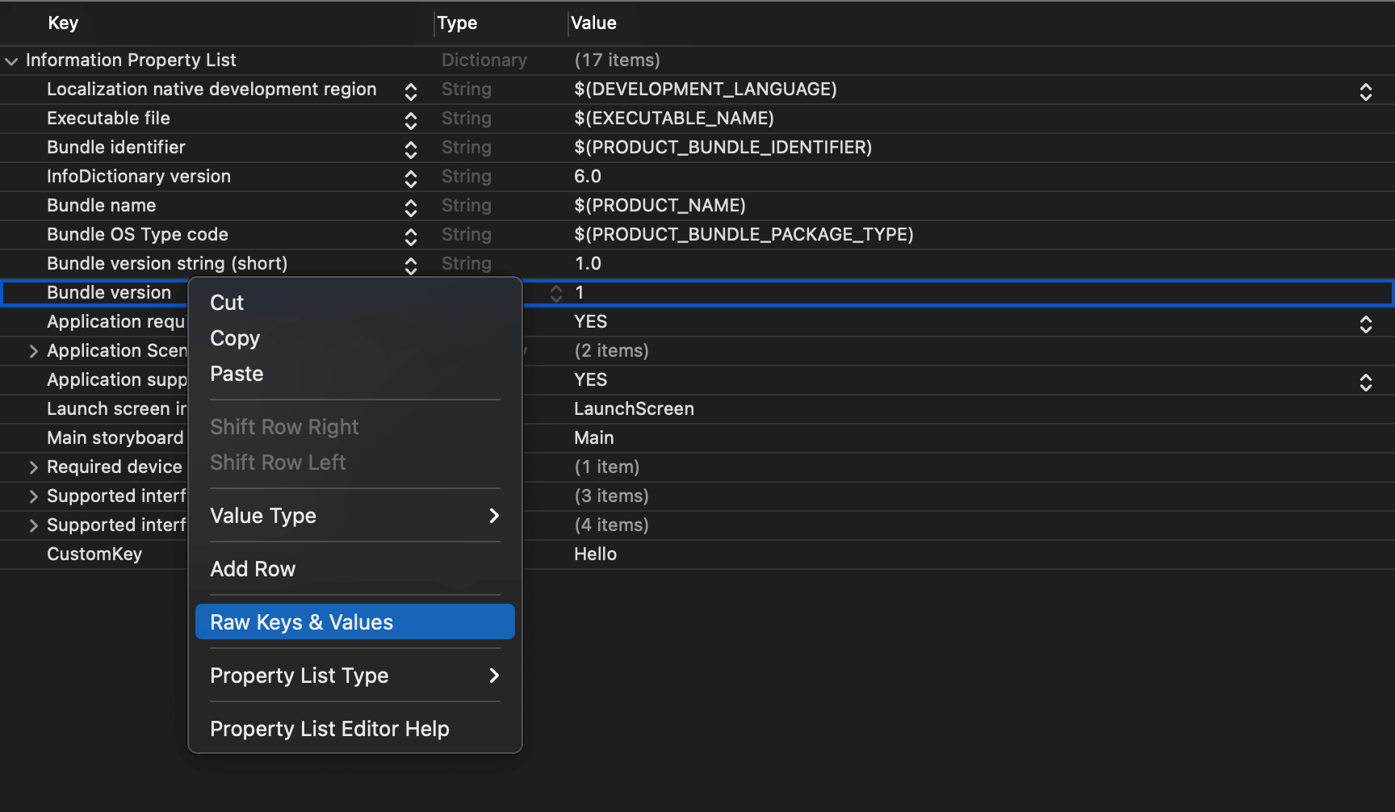The width and height of the screenshot is (1395, 812).
Task: Select Add Row from the context menu
Action: 253,569
